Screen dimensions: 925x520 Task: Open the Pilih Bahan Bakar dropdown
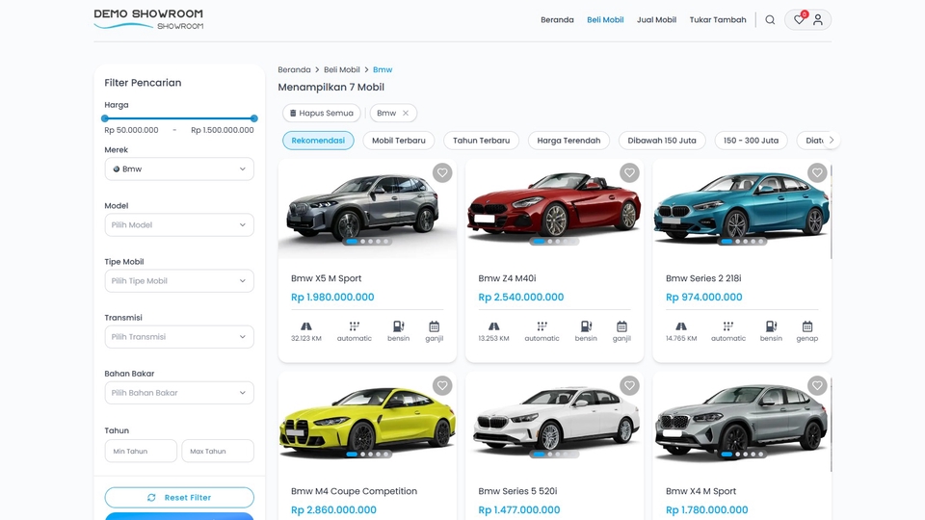[x=179, y=393]
